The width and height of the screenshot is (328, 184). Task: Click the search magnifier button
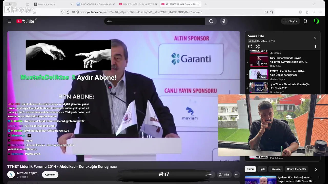[211, 21]
